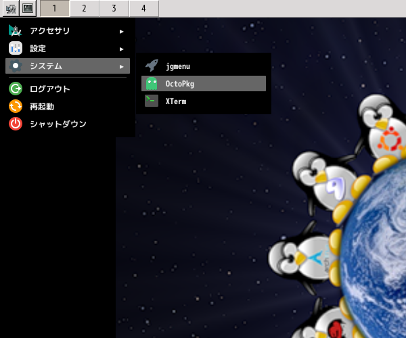Click the green logout icon
Screen dimensions: 406x338
tap(16, 89)
